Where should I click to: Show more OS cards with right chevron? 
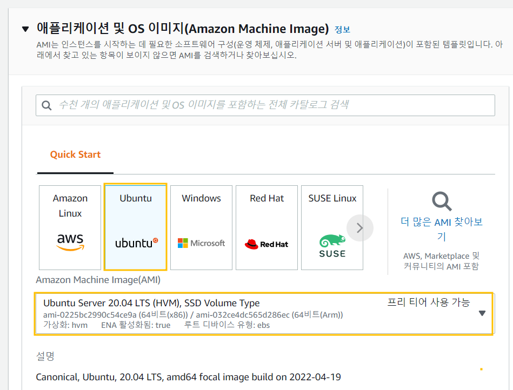click(360, 228)
